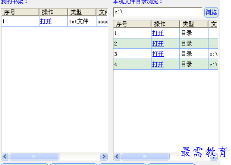
Task: Select the 目录 type cell in file browser row 1
Action: (x=194, y=33)
